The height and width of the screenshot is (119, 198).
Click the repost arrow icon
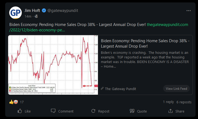coord(93,111)
